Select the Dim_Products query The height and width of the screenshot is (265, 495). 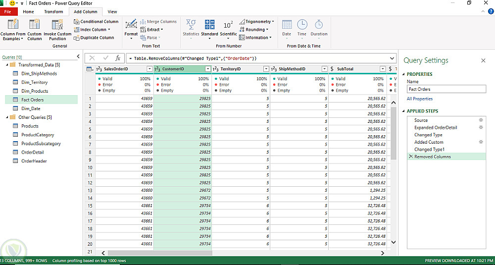coord(35,91)
